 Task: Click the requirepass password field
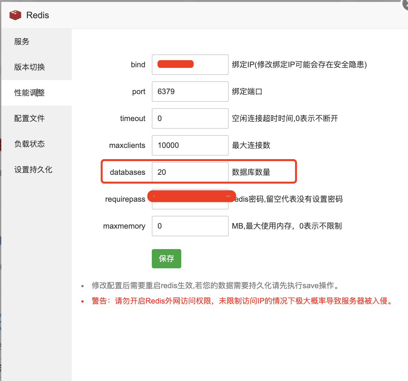[x=190, y=199]
